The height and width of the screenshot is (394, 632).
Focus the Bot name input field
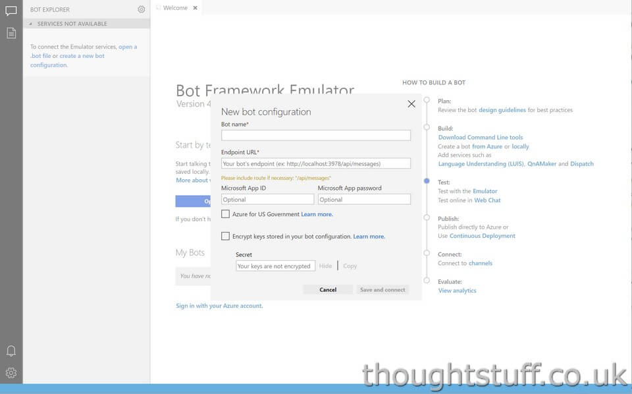point(315,135)
